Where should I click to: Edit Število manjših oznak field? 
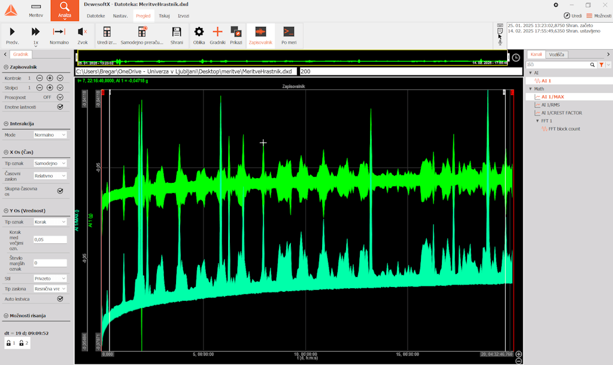(x=50, y=263)
